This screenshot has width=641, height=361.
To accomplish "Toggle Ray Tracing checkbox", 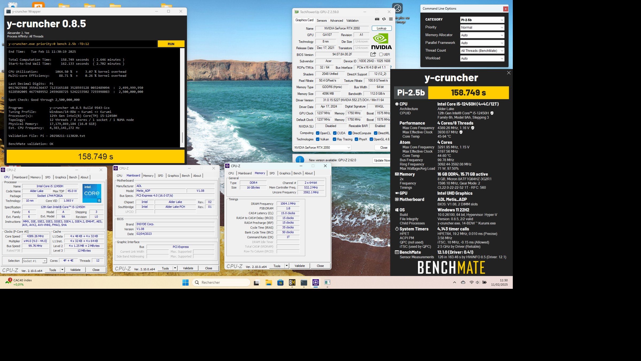I will click(334, 139).
